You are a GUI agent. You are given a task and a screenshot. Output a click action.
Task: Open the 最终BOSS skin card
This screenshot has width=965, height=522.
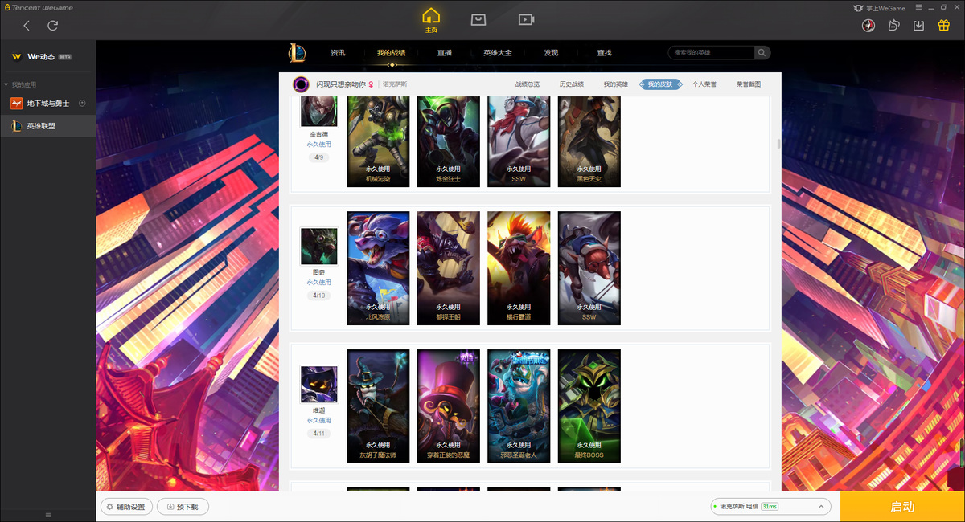(x=589, y=406)
